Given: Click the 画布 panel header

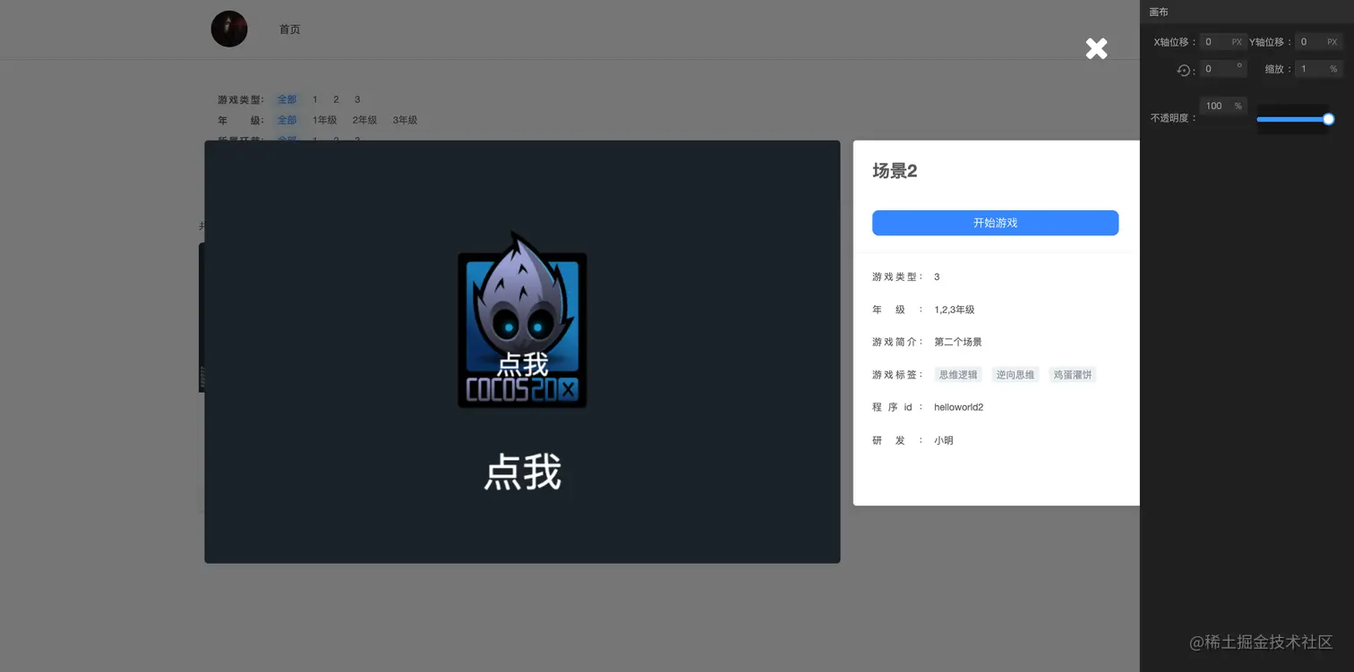Looking at the screenshot, I should (1247, 12).
